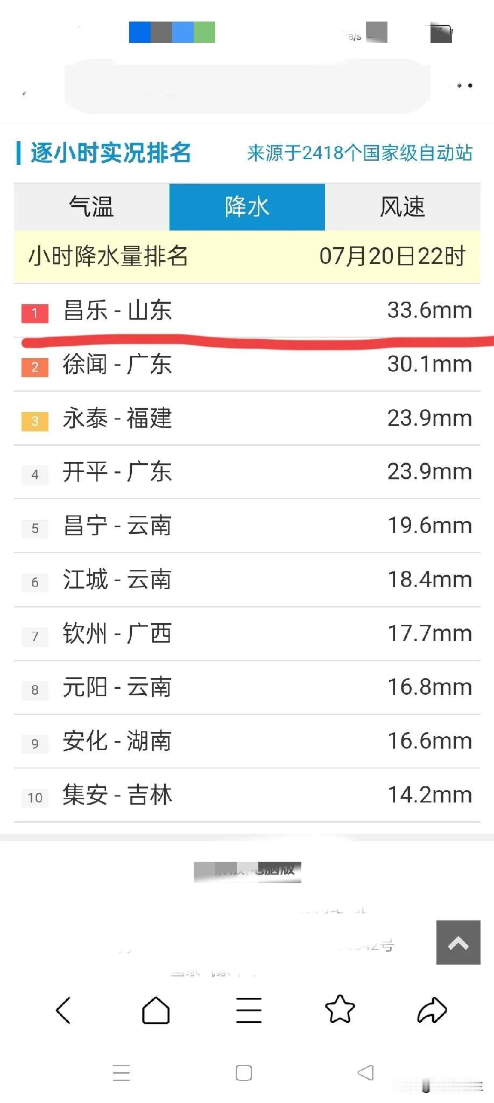
Task: Bookmark page with the star icon
Action: point(340,1009)
